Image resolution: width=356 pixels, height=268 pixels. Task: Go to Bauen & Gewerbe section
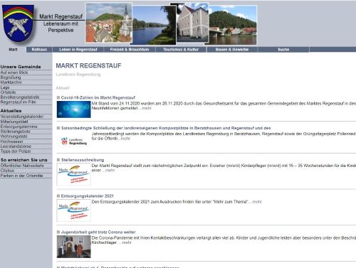coord(232,50)
